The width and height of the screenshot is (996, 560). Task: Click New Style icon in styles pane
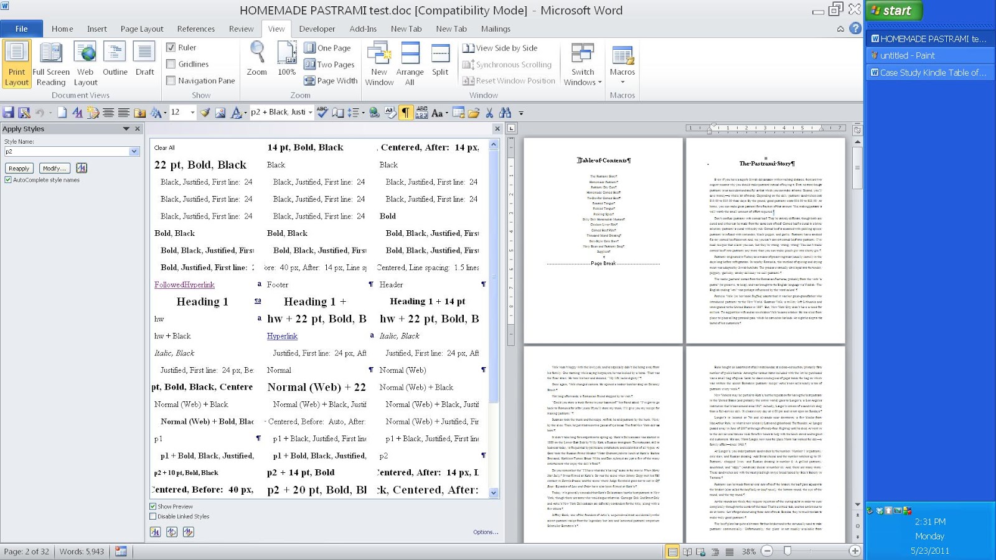155,532
